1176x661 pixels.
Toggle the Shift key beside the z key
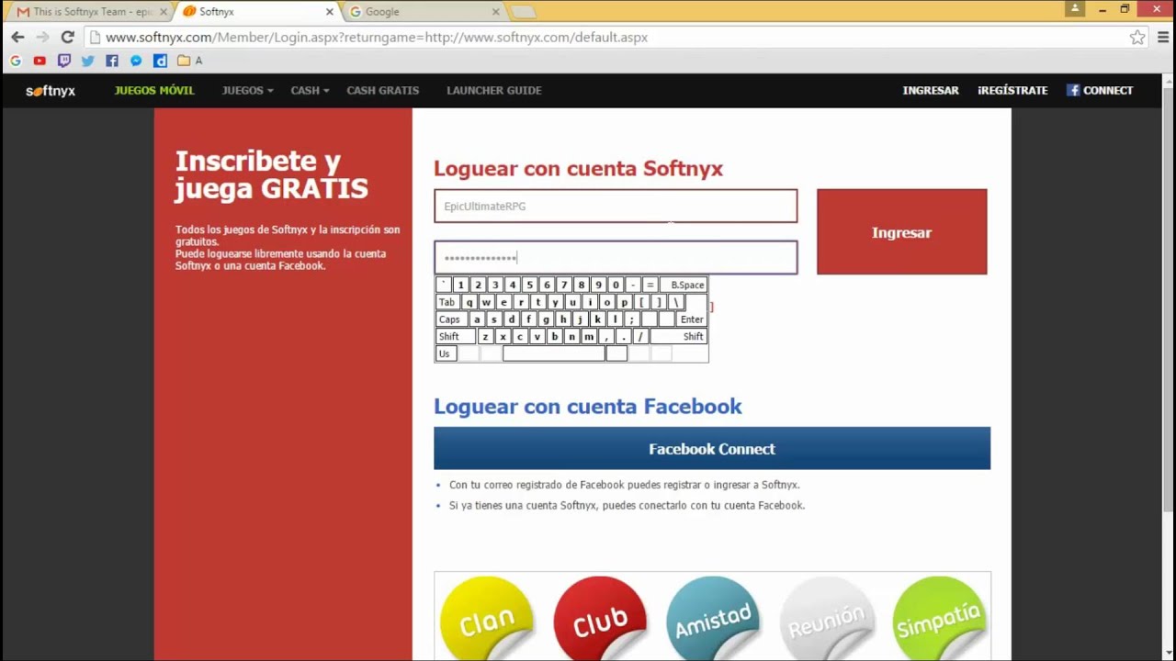[456, 337]
